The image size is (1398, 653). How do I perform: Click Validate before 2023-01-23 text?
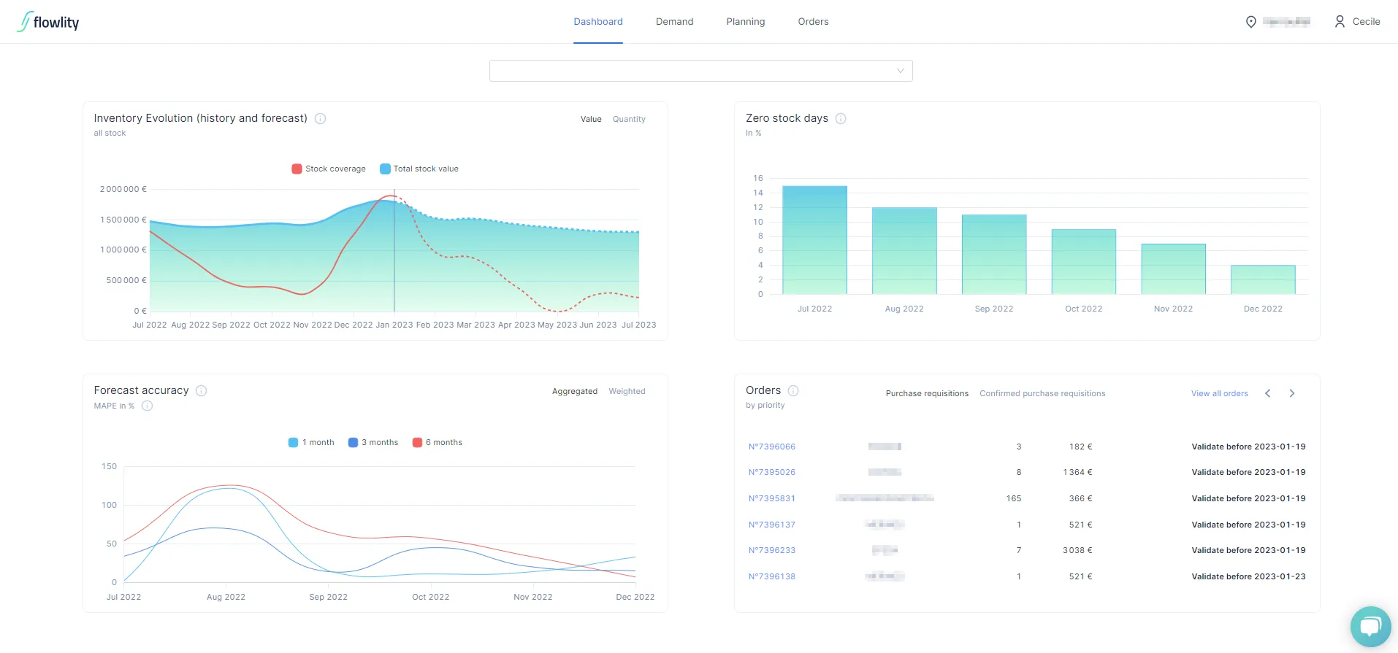[1248, 576]
